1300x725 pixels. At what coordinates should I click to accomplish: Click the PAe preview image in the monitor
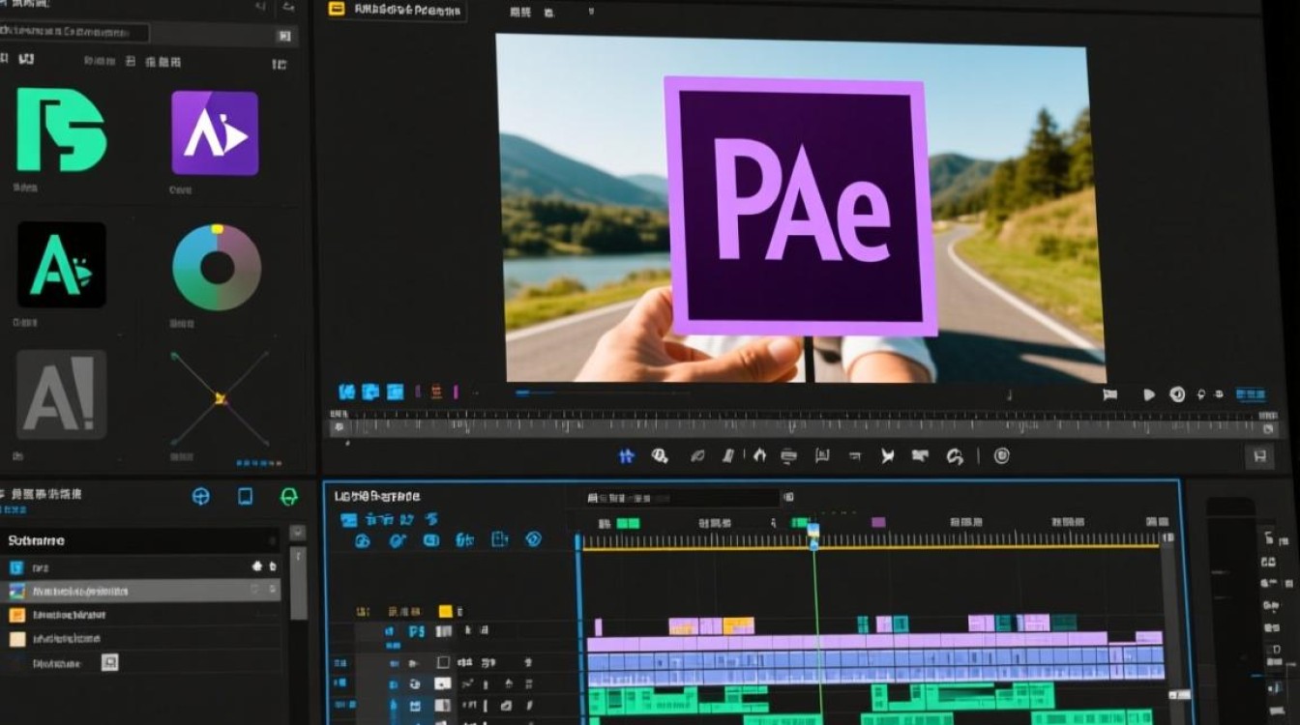pyautogui.click(x=801, y=208)
